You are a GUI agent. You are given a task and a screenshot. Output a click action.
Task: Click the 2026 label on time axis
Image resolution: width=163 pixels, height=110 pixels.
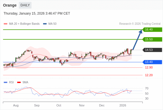pos(123,105)
